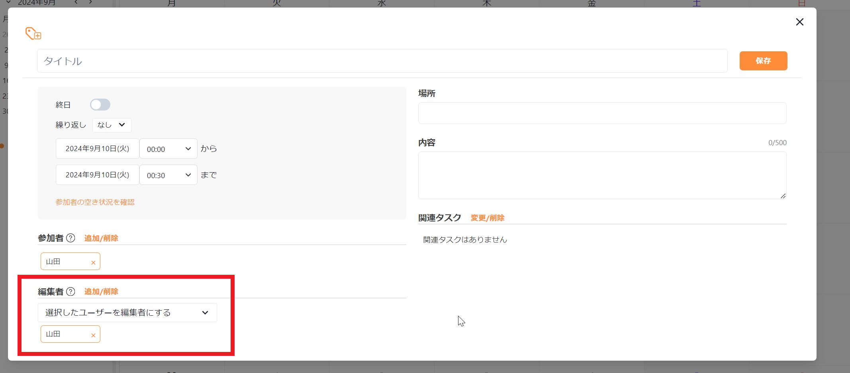Open the help tooltip next to 参加者
The image size is (850, 373).
click(x=71, y=238)
